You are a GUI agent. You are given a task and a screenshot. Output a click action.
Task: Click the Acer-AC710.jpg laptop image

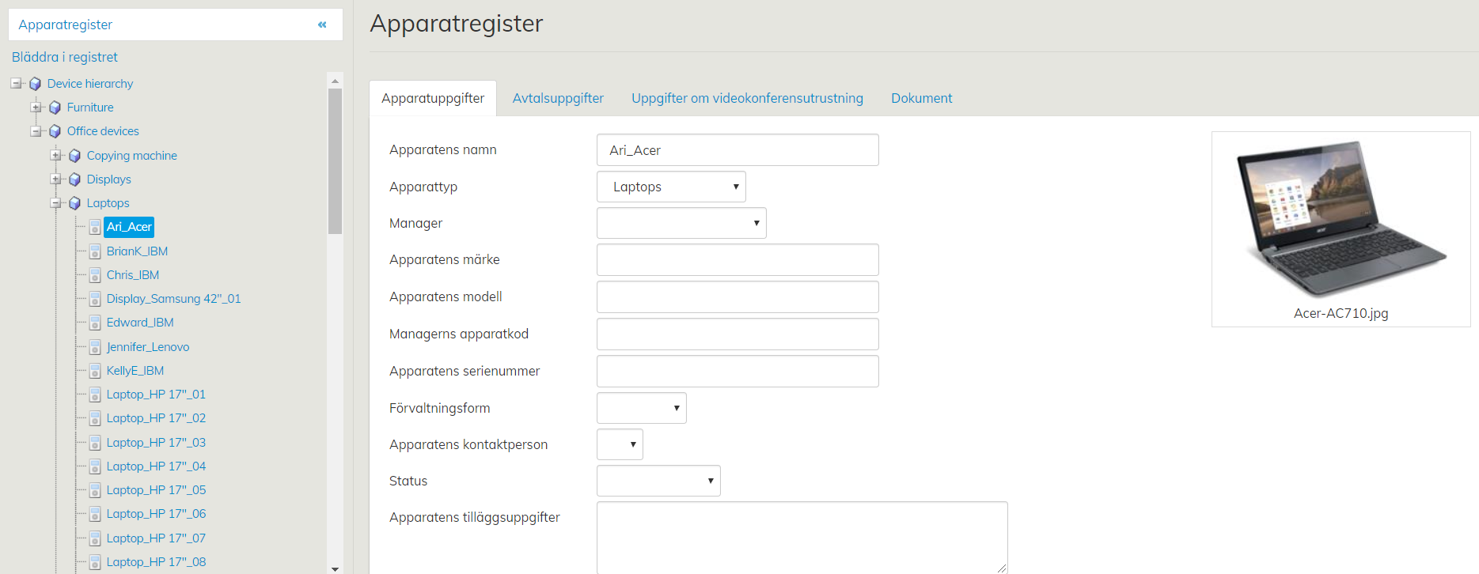point(1341,220)
